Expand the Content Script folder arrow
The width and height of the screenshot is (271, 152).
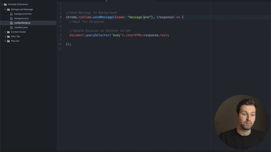[5, 32]
